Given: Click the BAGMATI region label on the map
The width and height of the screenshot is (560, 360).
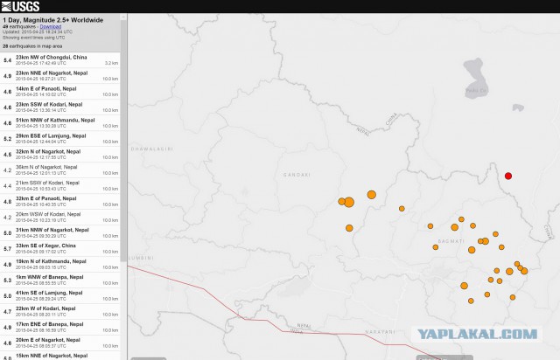Looking at the screenshot, I should click(x=451, y=241).
